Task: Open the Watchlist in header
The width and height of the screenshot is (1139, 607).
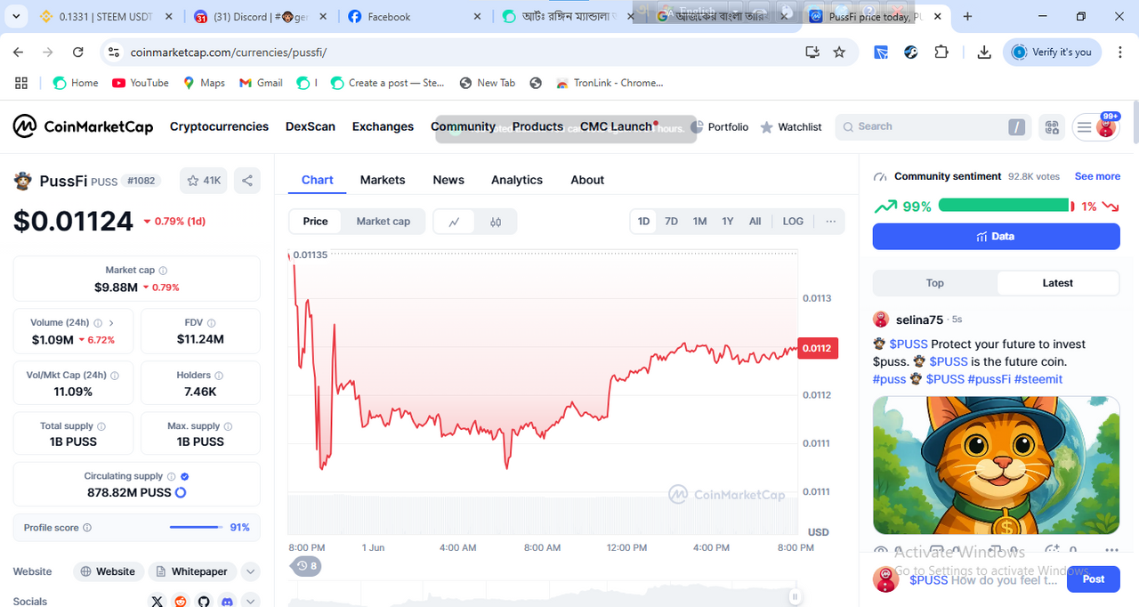Action: coord(791,127)
